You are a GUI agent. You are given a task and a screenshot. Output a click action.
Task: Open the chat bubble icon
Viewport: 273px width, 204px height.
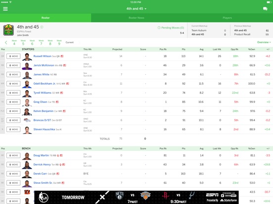click(x=265, y=9)
